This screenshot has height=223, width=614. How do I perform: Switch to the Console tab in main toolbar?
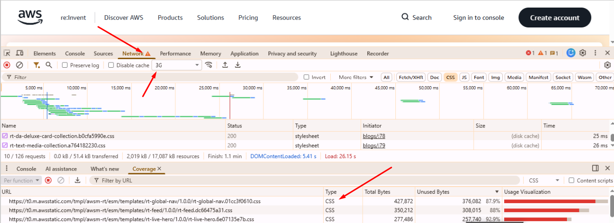pos(75,54)
